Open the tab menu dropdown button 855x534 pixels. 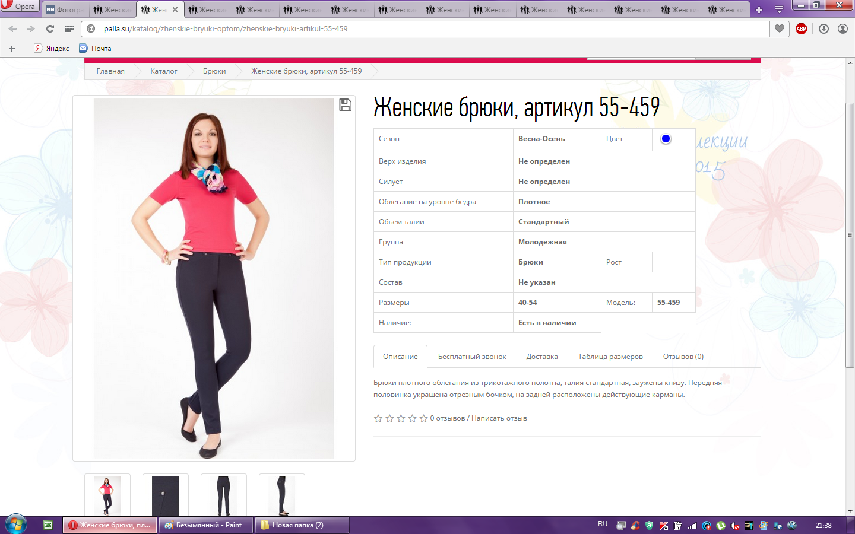click(779, 9)
